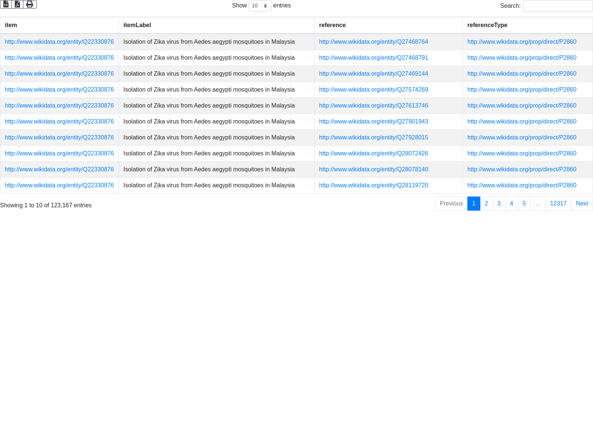Open reference link Q27469144
593x445 pixels.
point(374,74)
